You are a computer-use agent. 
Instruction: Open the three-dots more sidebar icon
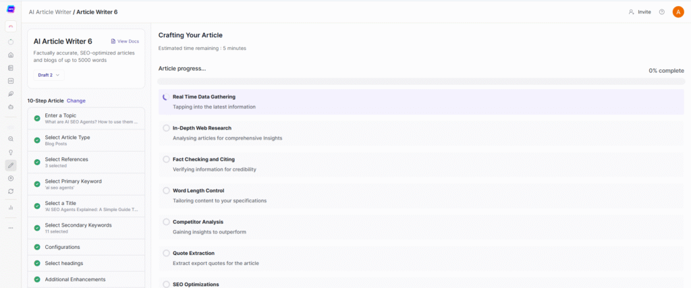(11, 228)
